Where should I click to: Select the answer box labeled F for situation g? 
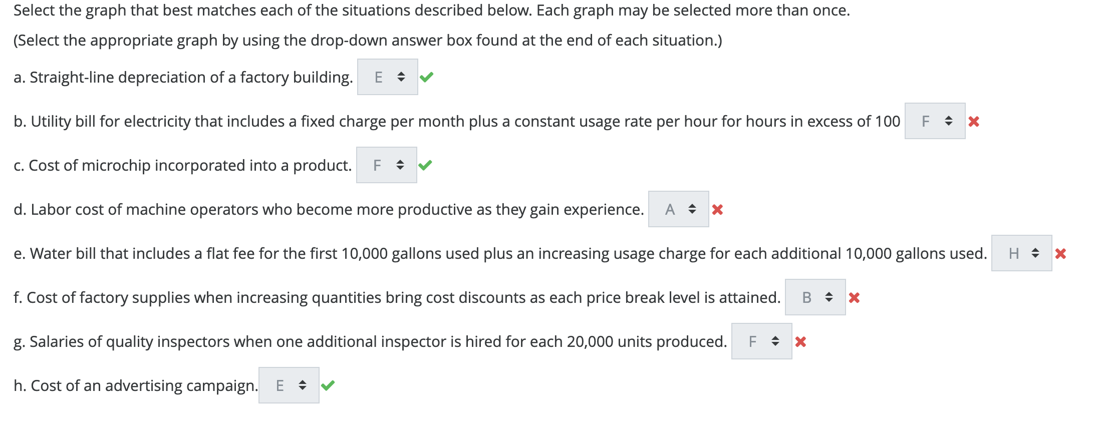762,341
